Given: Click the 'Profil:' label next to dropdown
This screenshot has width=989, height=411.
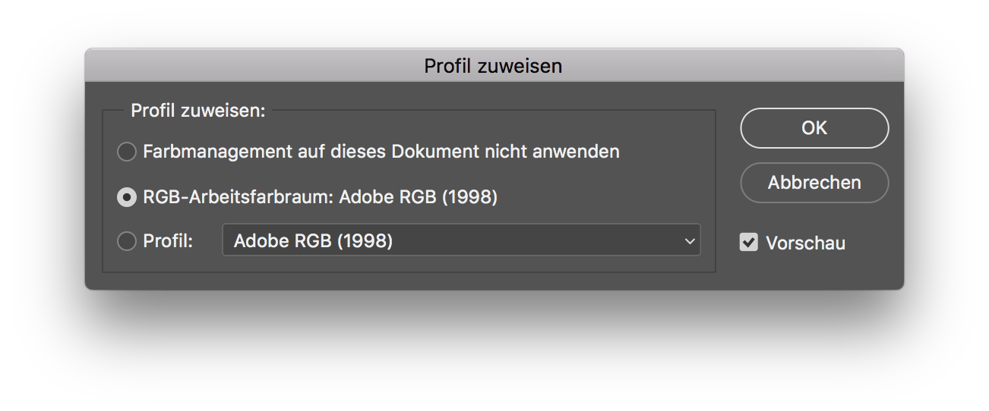Looking at the screenshot, I should [x=168, y=242].
